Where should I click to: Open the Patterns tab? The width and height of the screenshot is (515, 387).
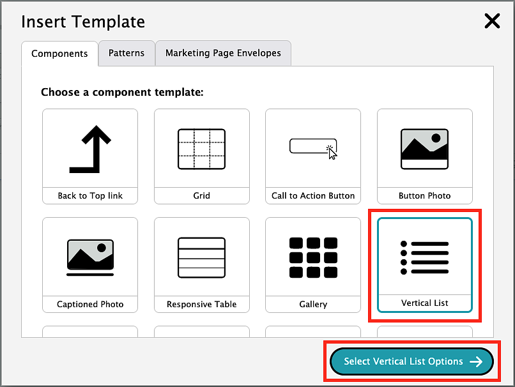[127, 53]
